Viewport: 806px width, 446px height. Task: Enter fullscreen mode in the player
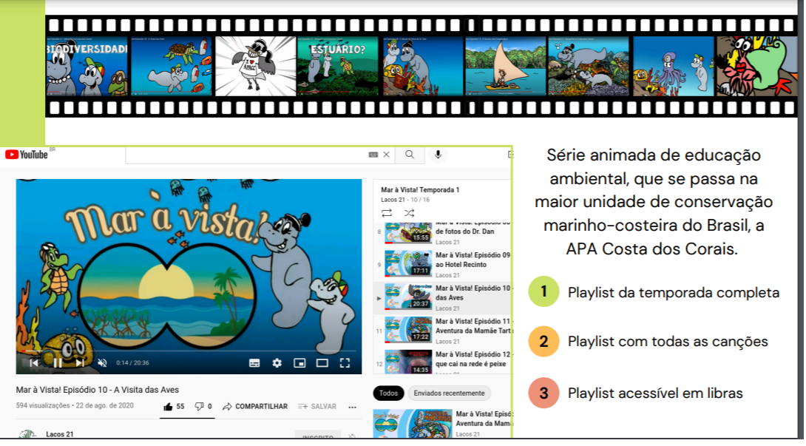pyautogui.click(x=345, y=363)
